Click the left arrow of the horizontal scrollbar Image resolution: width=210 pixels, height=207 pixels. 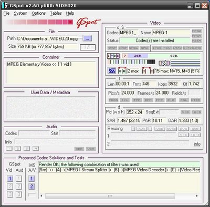(41, 196)
